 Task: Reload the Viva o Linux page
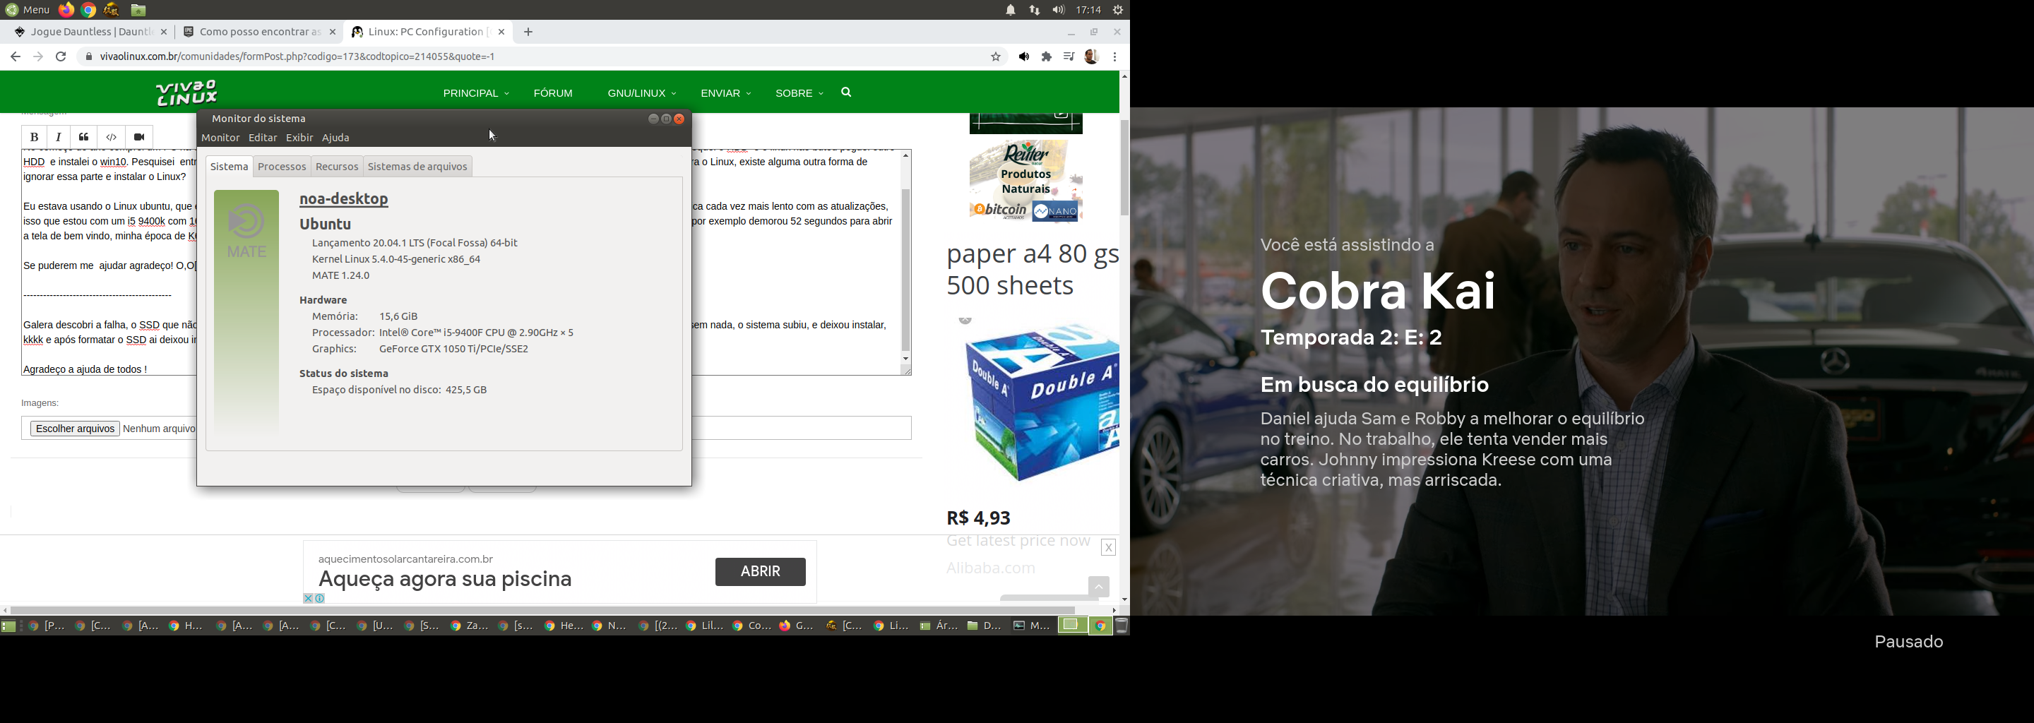(x=61, y=56)
